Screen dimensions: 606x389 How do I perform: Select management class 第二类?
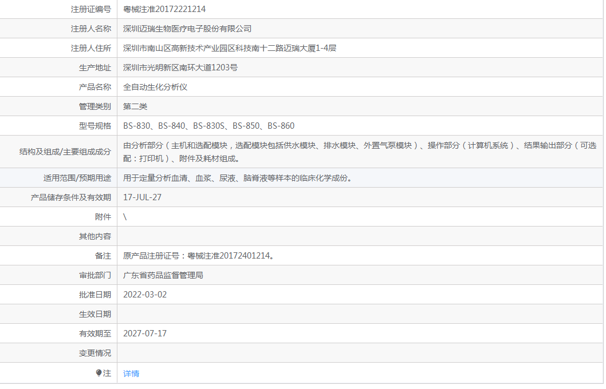pyautogui.click(x=135, y=106)
